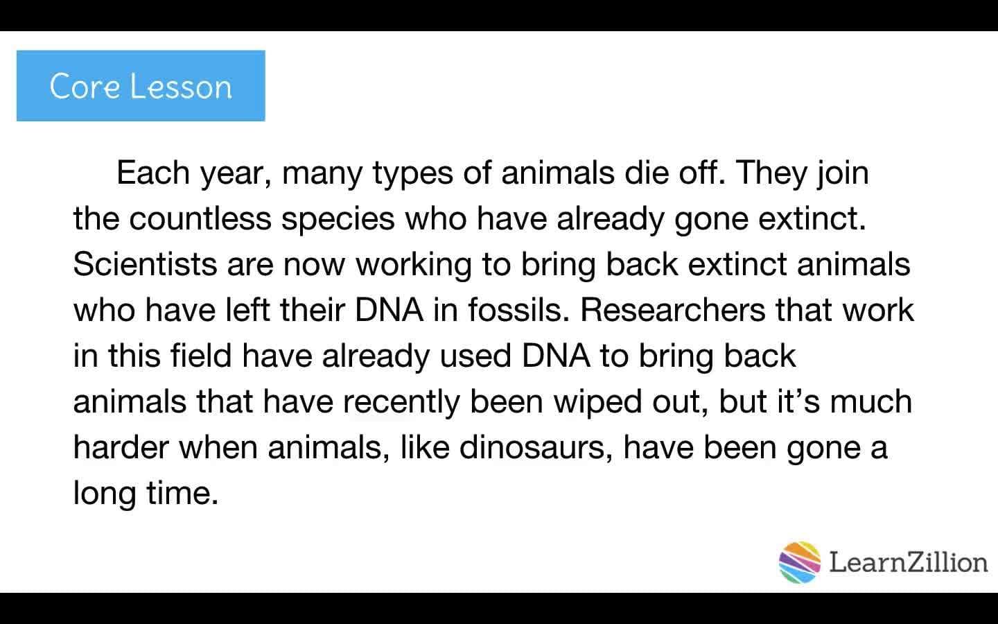Click the closing phrase "long time"
Screen dimensions: 998x624
click(x=146, y=493)
